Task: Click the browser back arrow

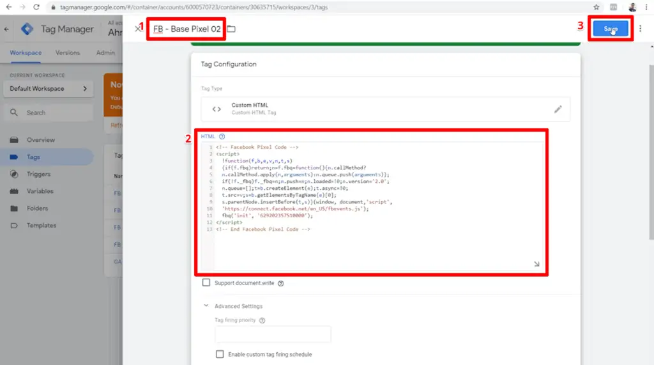Action: [x=9, y=7]
